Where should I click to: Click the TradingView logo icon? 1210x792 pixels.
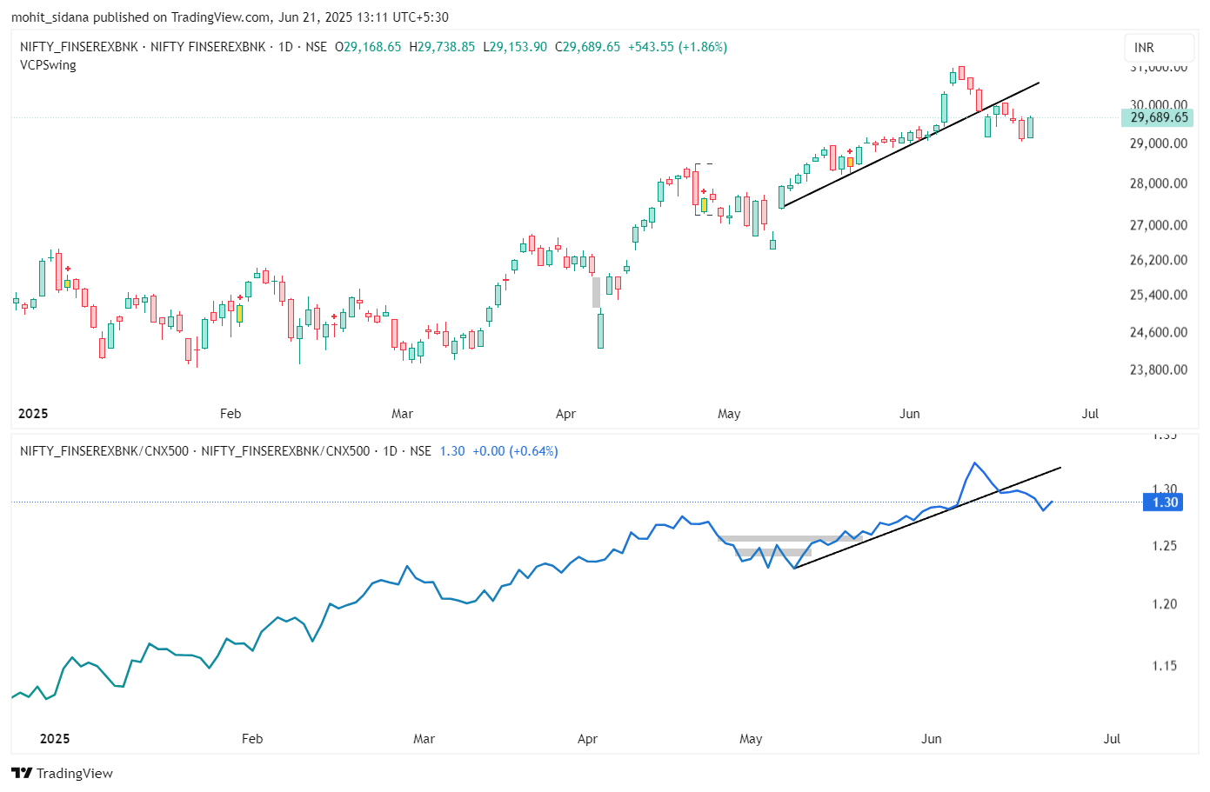(x=22, y=773)
